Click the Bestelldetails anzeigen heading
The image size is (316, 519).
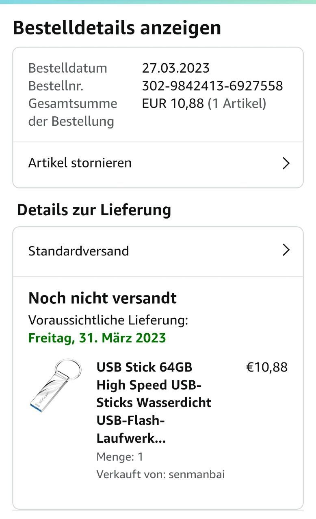point(117,28)
